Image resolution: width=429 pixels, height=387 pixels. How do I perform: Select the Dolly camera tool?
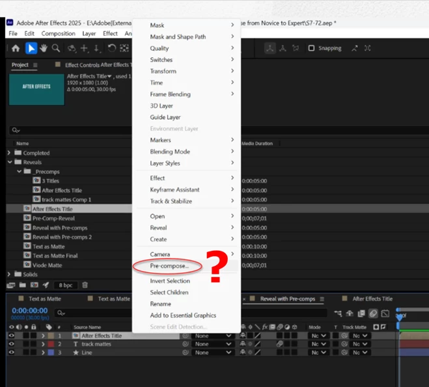click(96, 48)
